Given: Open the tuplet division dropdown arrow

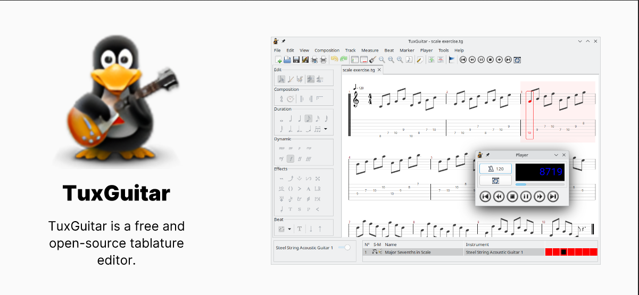Looking at the screenshot, I should 325,129.
